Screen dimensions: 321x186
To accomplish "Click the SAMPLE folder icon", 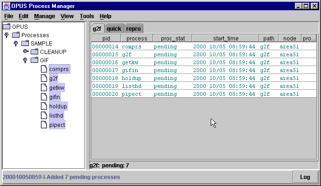I will click(x=25, y=43).
